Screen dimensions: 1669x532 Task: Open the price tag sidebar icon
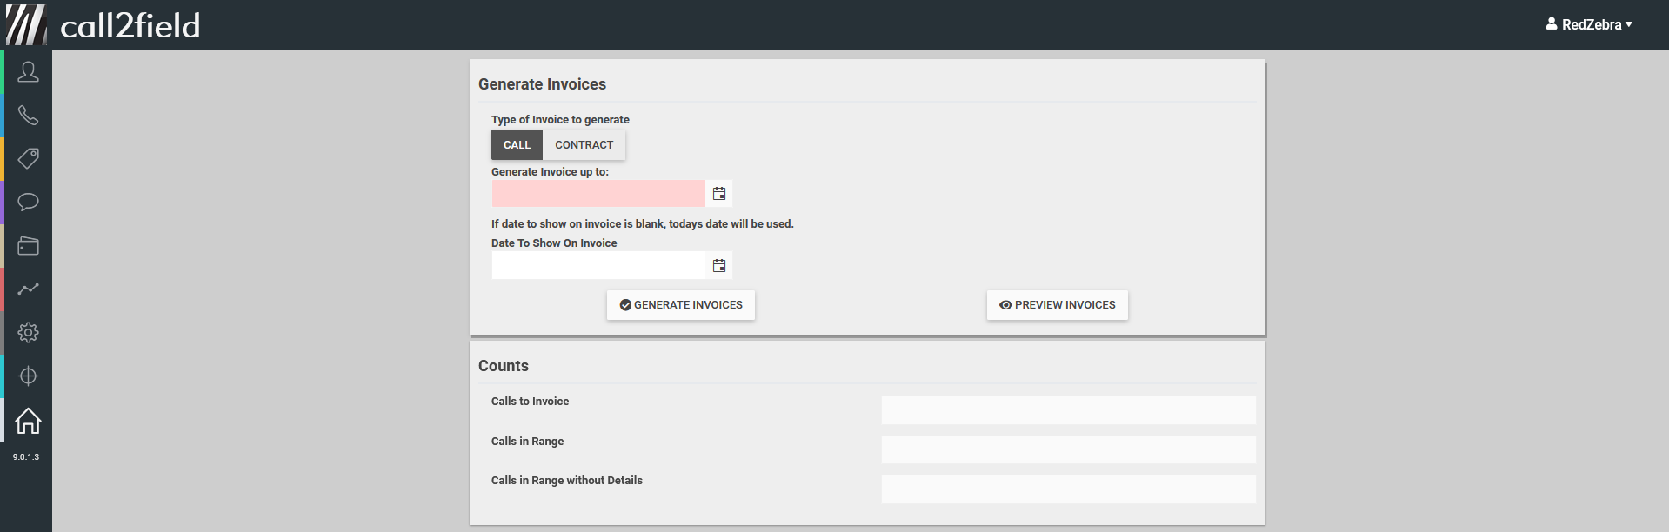click(x=28, y=158)
